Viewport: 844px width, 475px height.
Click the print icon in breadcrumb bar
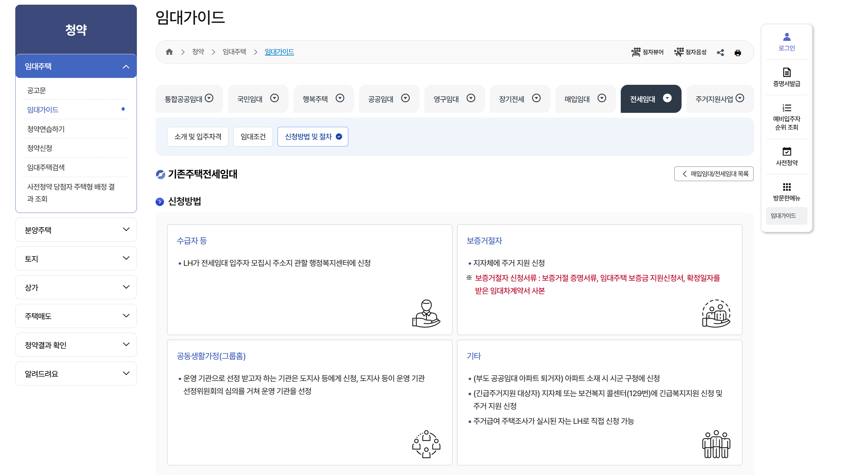738,53
